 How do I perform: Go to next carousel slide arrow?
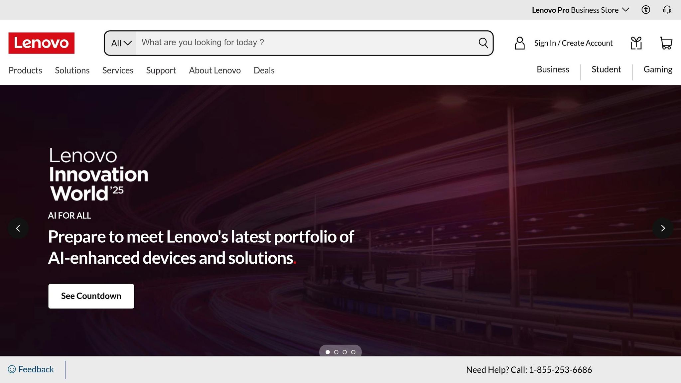tap(663, 228)
